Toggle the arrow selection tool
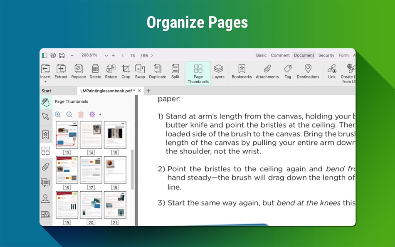 (46, 117)
